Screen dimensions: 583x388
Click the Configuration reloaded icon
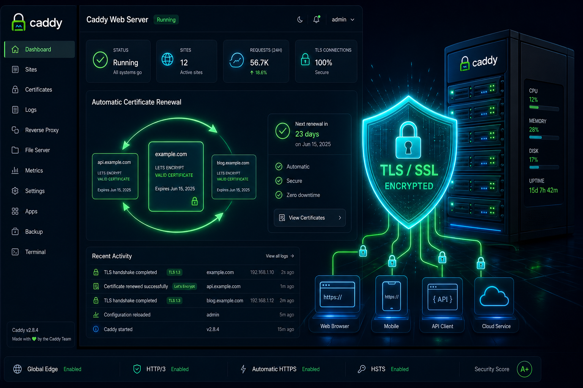[96, 314]
